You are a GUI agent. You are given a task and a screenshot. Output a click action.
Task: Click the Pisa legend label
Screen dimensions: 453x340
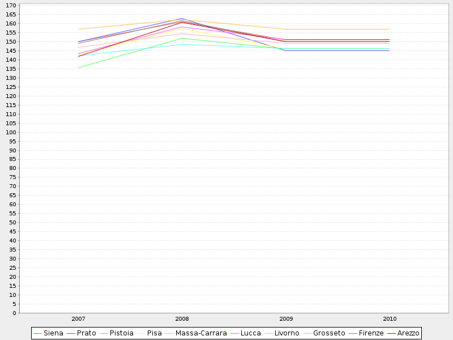point(154,333)
